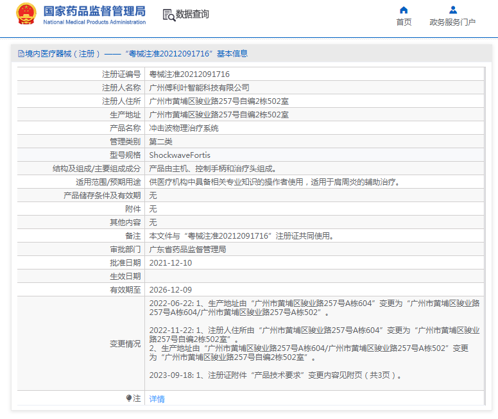Open the 首页 menu item
Image resolution: width=498 pixels, height=419 pixels.
(404, 22)
